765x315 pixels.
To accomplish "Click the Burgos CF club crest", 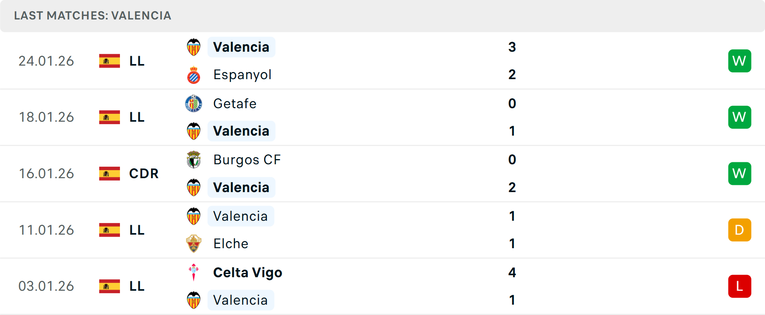I will pos(194,160).
